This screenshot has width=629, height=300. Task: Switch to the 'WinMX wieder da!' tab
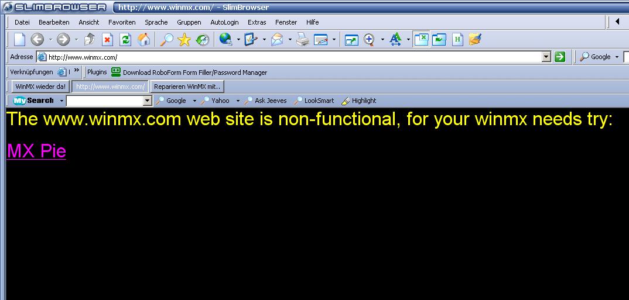point(40,86)
